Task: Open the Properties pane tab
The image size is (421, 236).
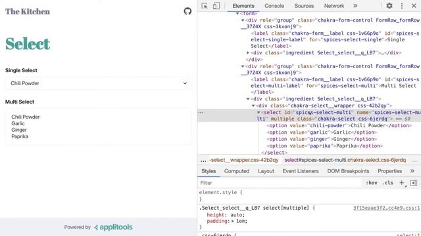Action: 389,171
